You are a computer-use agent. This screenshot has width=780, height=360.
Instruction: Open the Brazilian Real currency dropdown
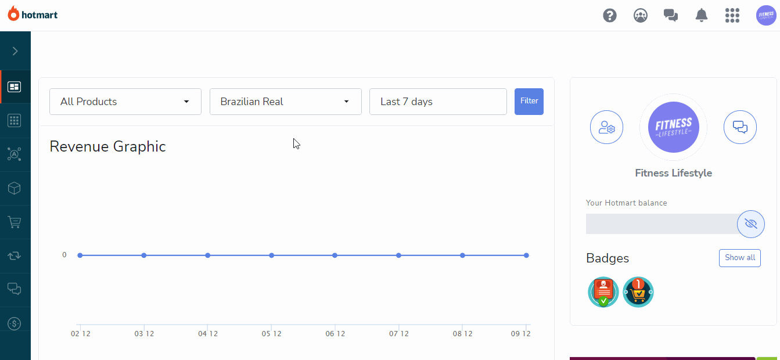pos(286,102)
